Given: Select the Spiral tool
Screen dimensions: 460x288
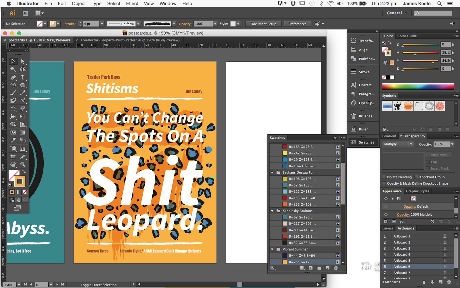Looking at the screenshot, I should 13,85.
